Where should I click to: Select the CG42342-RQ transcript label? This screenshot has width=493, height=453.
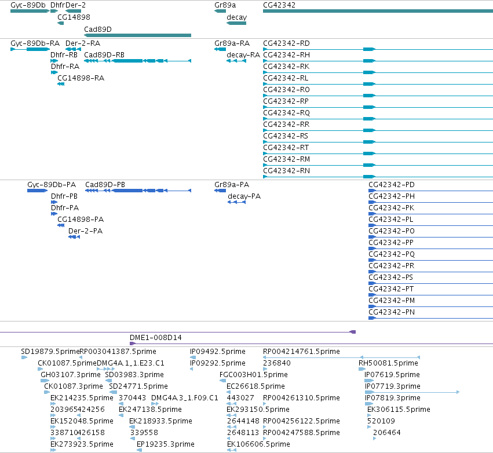point(286,113)
